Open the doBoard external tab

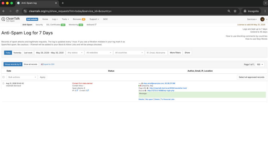click(91, 25)
